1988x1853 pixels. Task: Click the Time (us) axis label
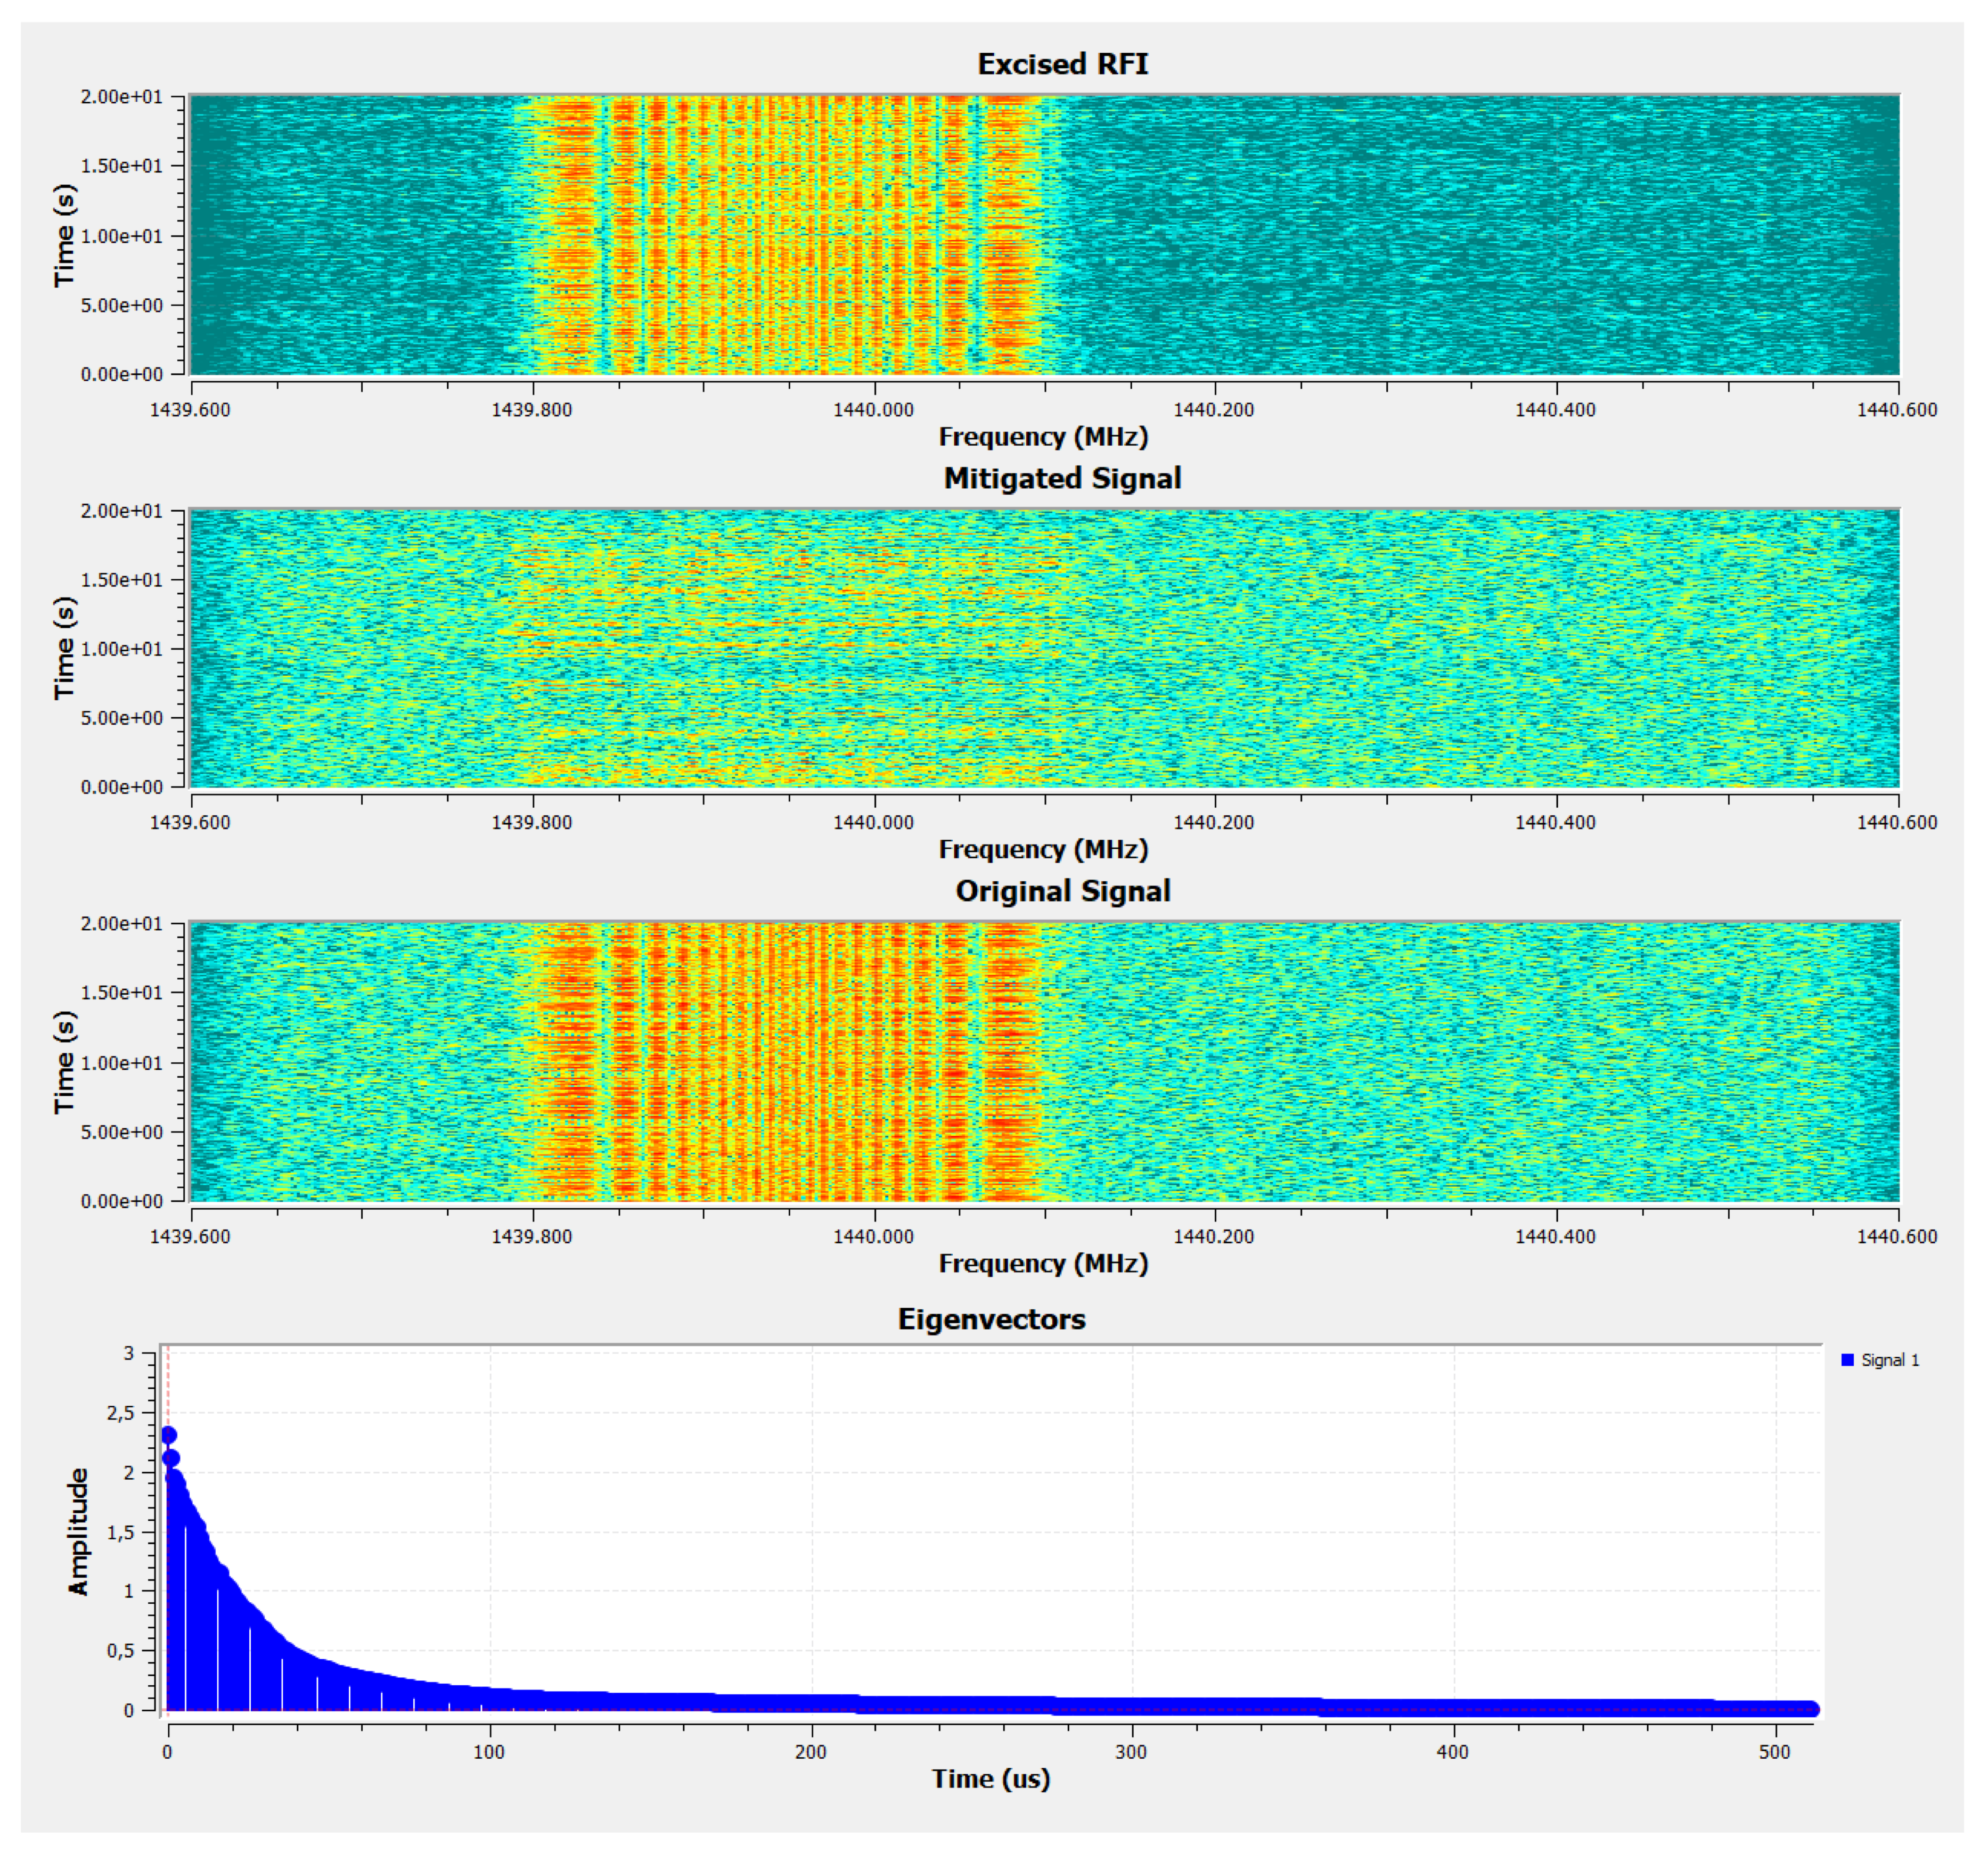coord(991,1779)
